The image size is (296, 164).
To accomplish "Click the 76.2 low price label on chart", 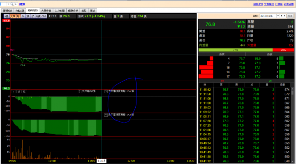I will point(23,65).
